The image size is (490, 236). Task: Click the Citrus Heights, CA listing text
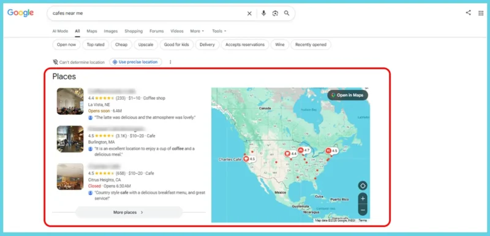tap(104, 180)
